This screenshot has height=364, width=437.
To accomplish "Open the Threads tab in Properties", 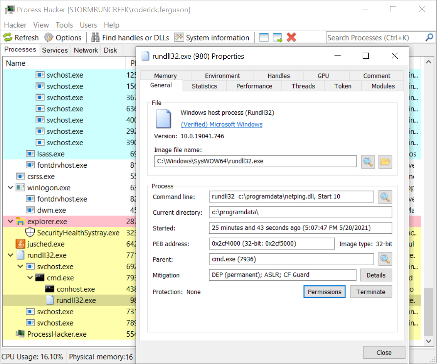I will coord(303,86).
